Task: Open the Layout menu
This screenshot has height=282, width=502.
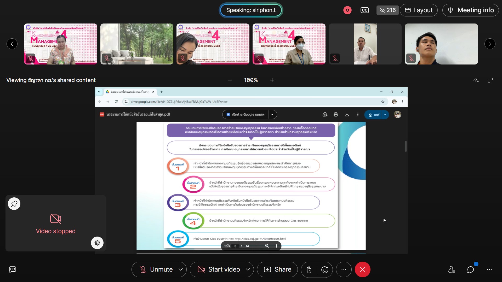Action: pyautogui.click(x=419, y=10)
